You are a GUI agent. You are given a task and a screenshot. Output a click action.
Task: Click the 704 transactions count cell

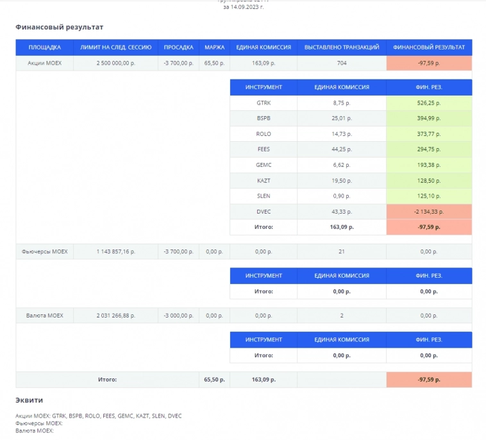click(x=341, y=63)
